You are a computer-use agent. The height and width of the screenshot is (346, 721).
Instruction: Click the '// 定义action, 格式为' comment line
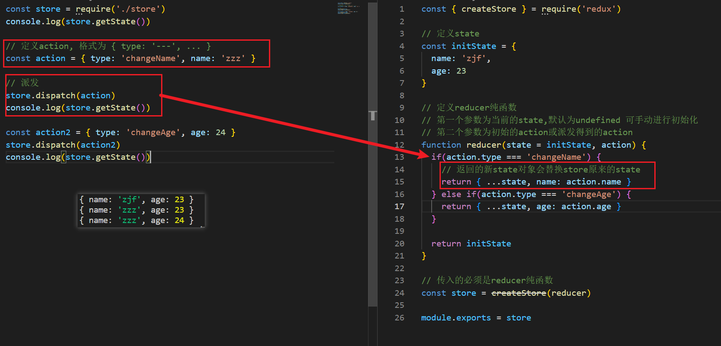coord(109,46)
